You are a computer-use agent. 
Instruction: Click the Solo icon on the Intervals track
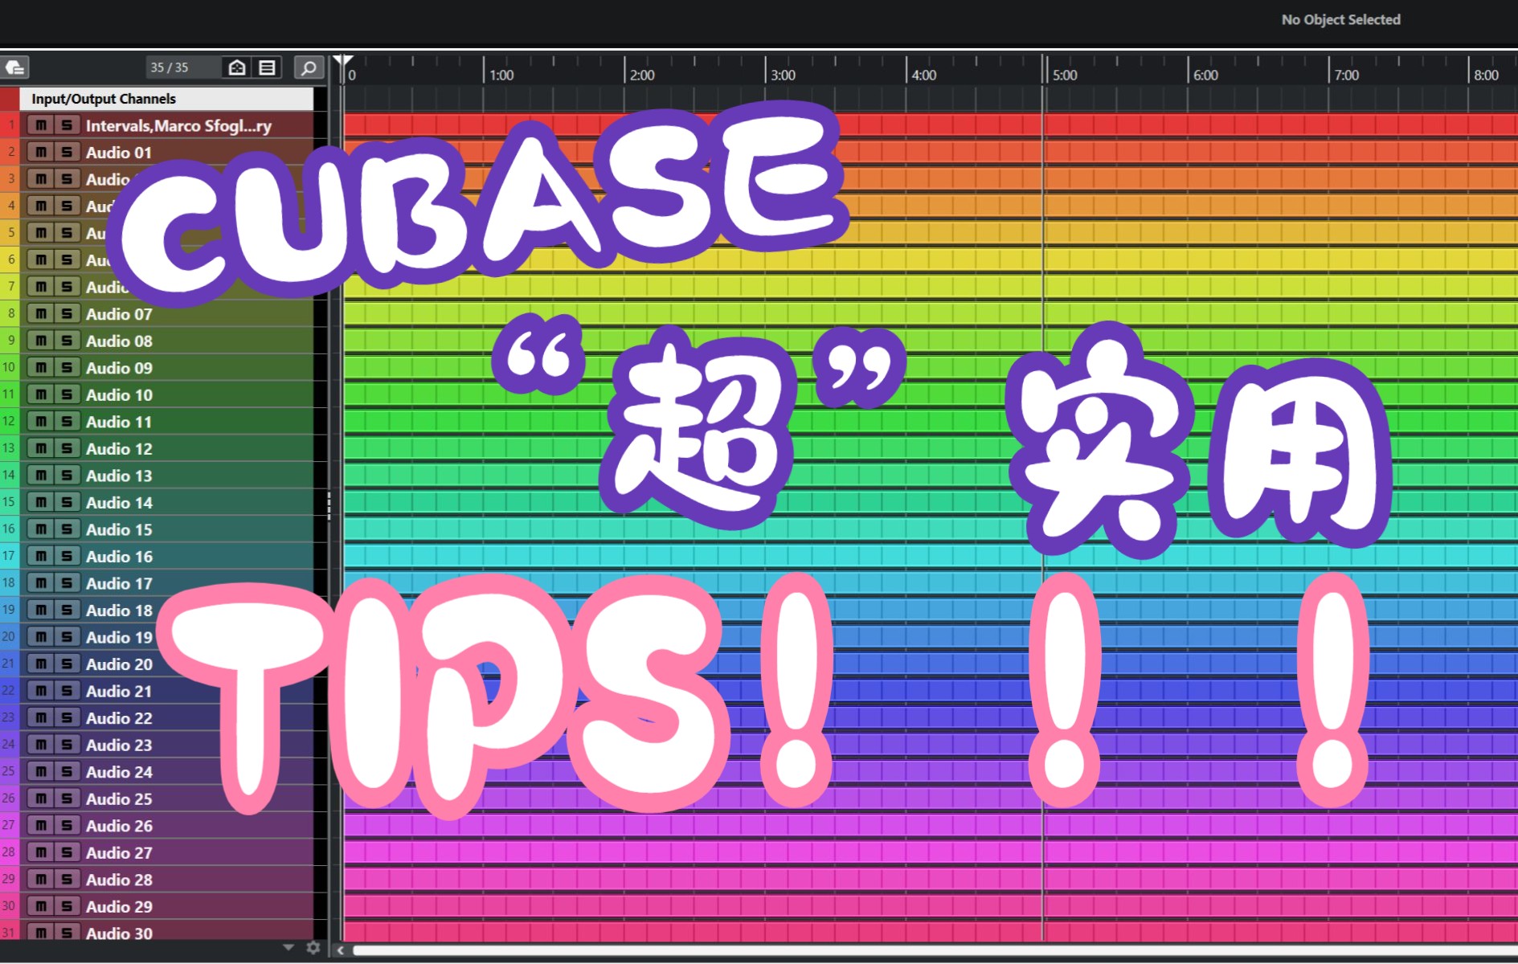coord(67,125)
